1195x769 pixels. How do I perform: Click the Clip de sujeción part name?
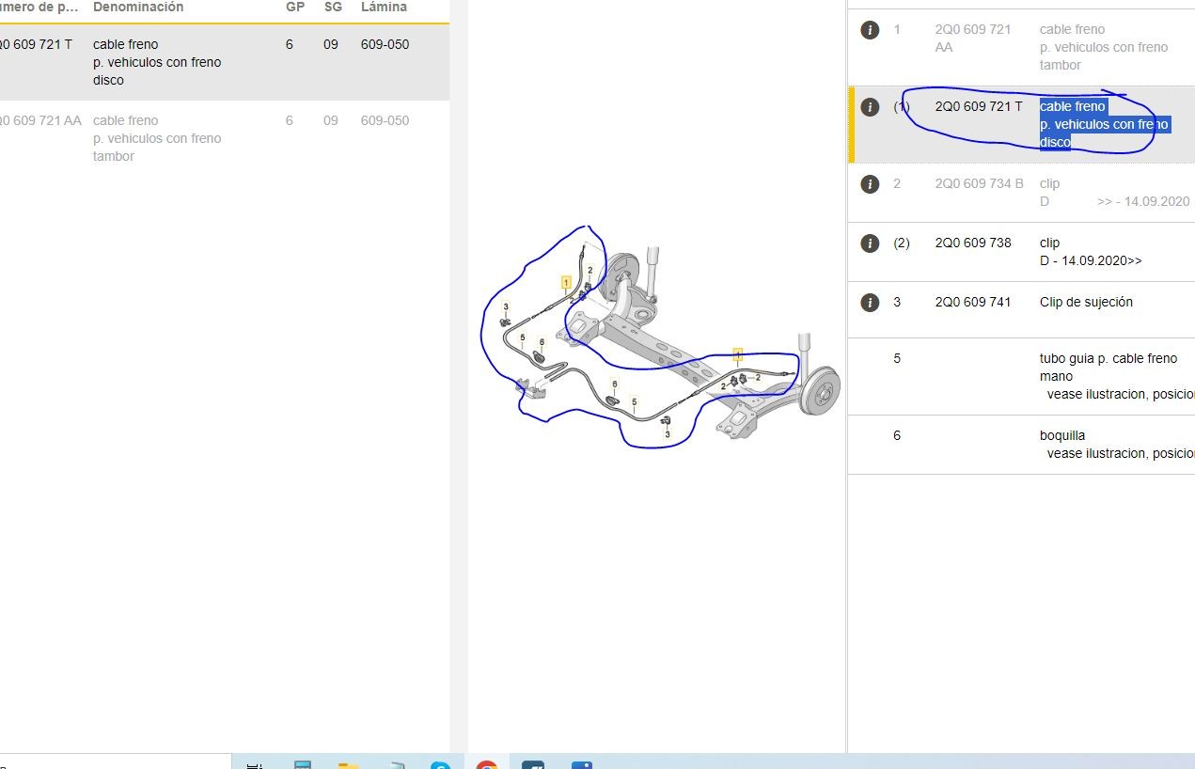(1086, 303)
